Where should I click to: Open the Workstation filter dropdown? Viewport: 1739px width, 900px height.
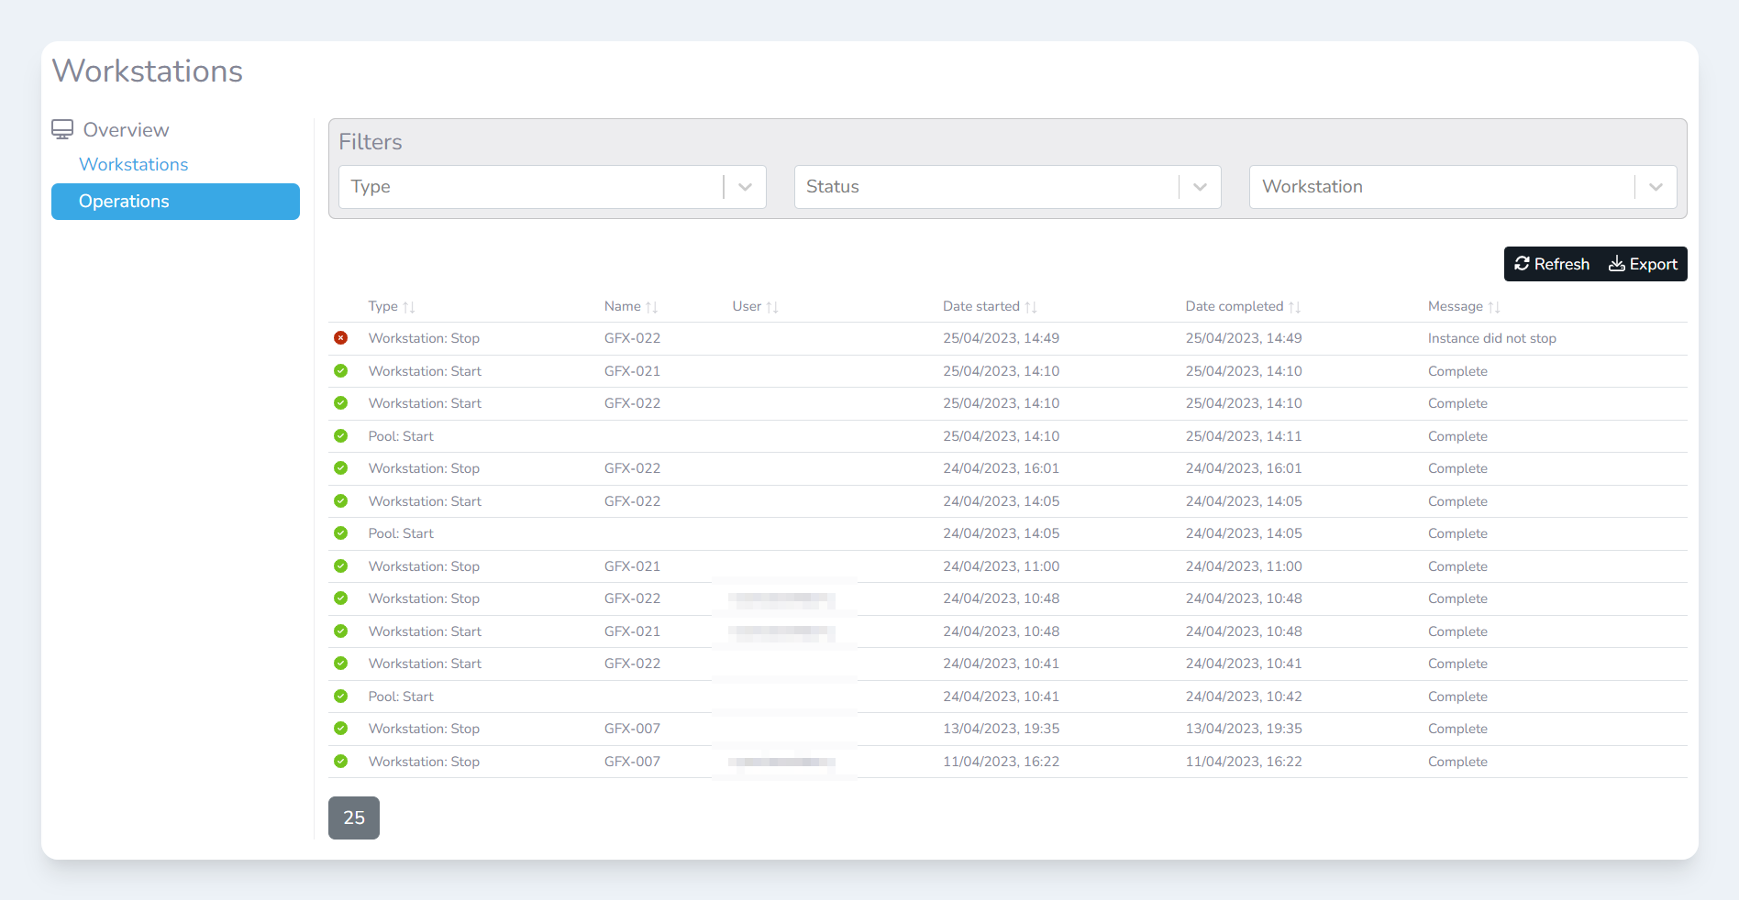(1656, 187)
